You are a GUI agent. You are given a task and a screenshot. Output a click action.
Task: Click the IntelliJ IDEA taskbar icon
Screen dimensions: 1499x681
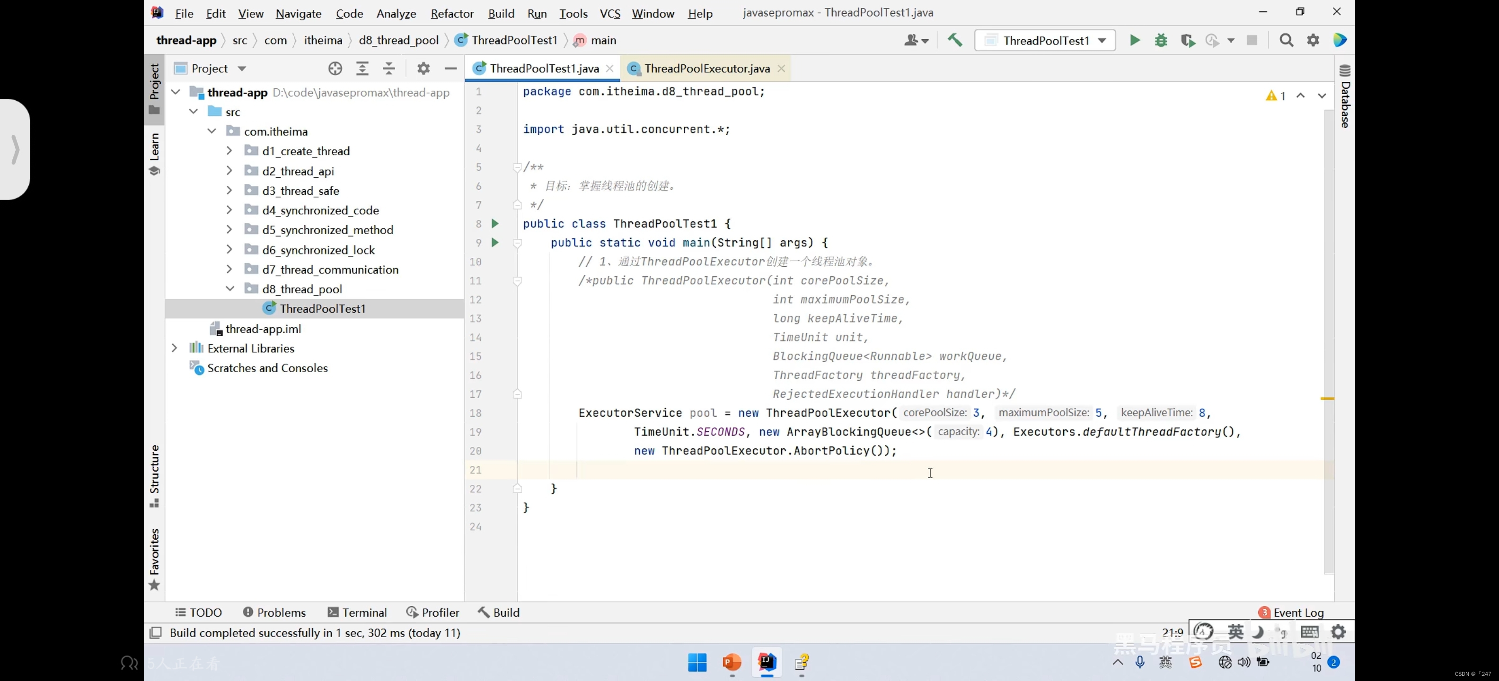[767, 662]
